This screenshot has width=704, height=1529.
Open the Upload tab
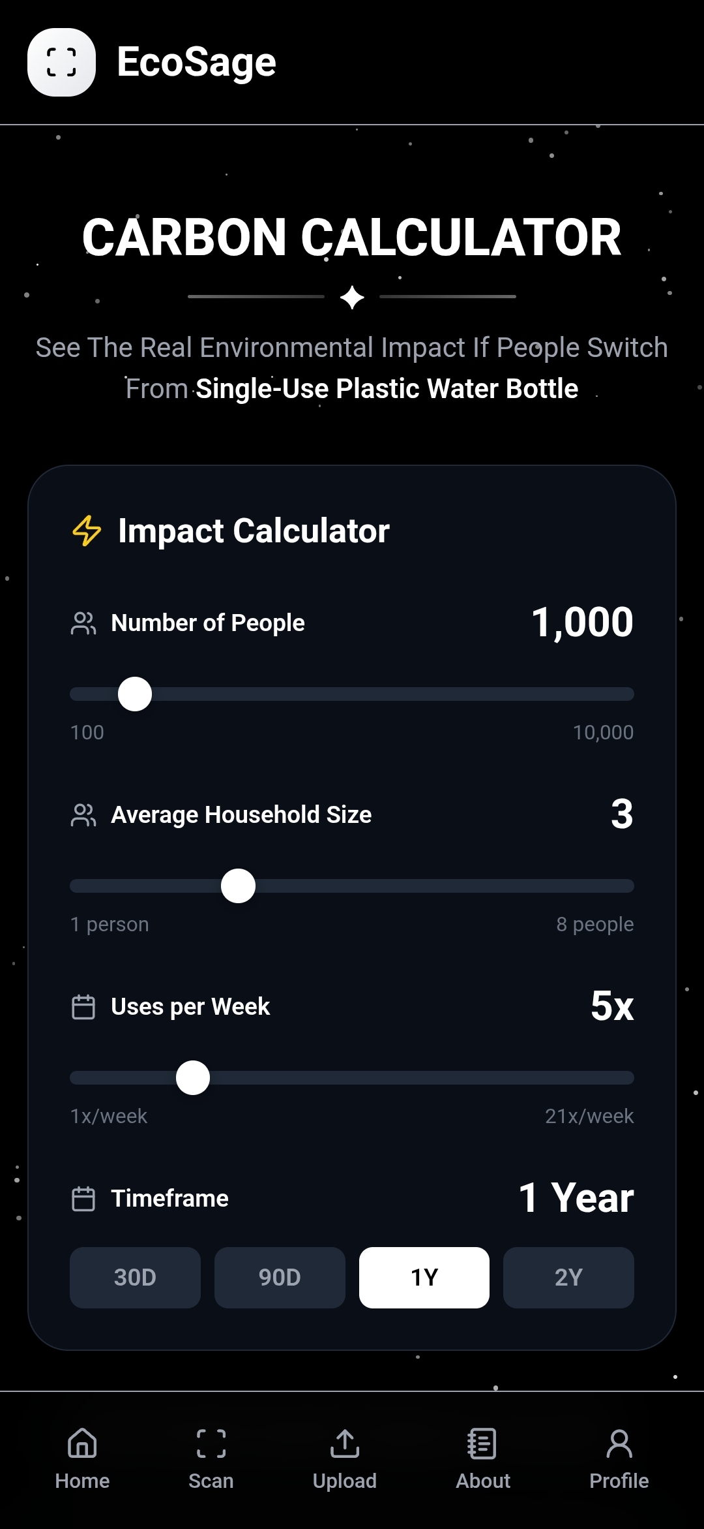coord(345,1459)
